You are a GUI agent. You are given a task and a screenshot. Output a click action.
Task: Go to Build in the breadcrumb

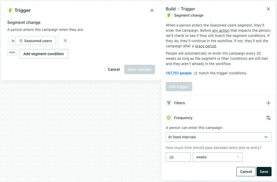[x=171, y=9]
